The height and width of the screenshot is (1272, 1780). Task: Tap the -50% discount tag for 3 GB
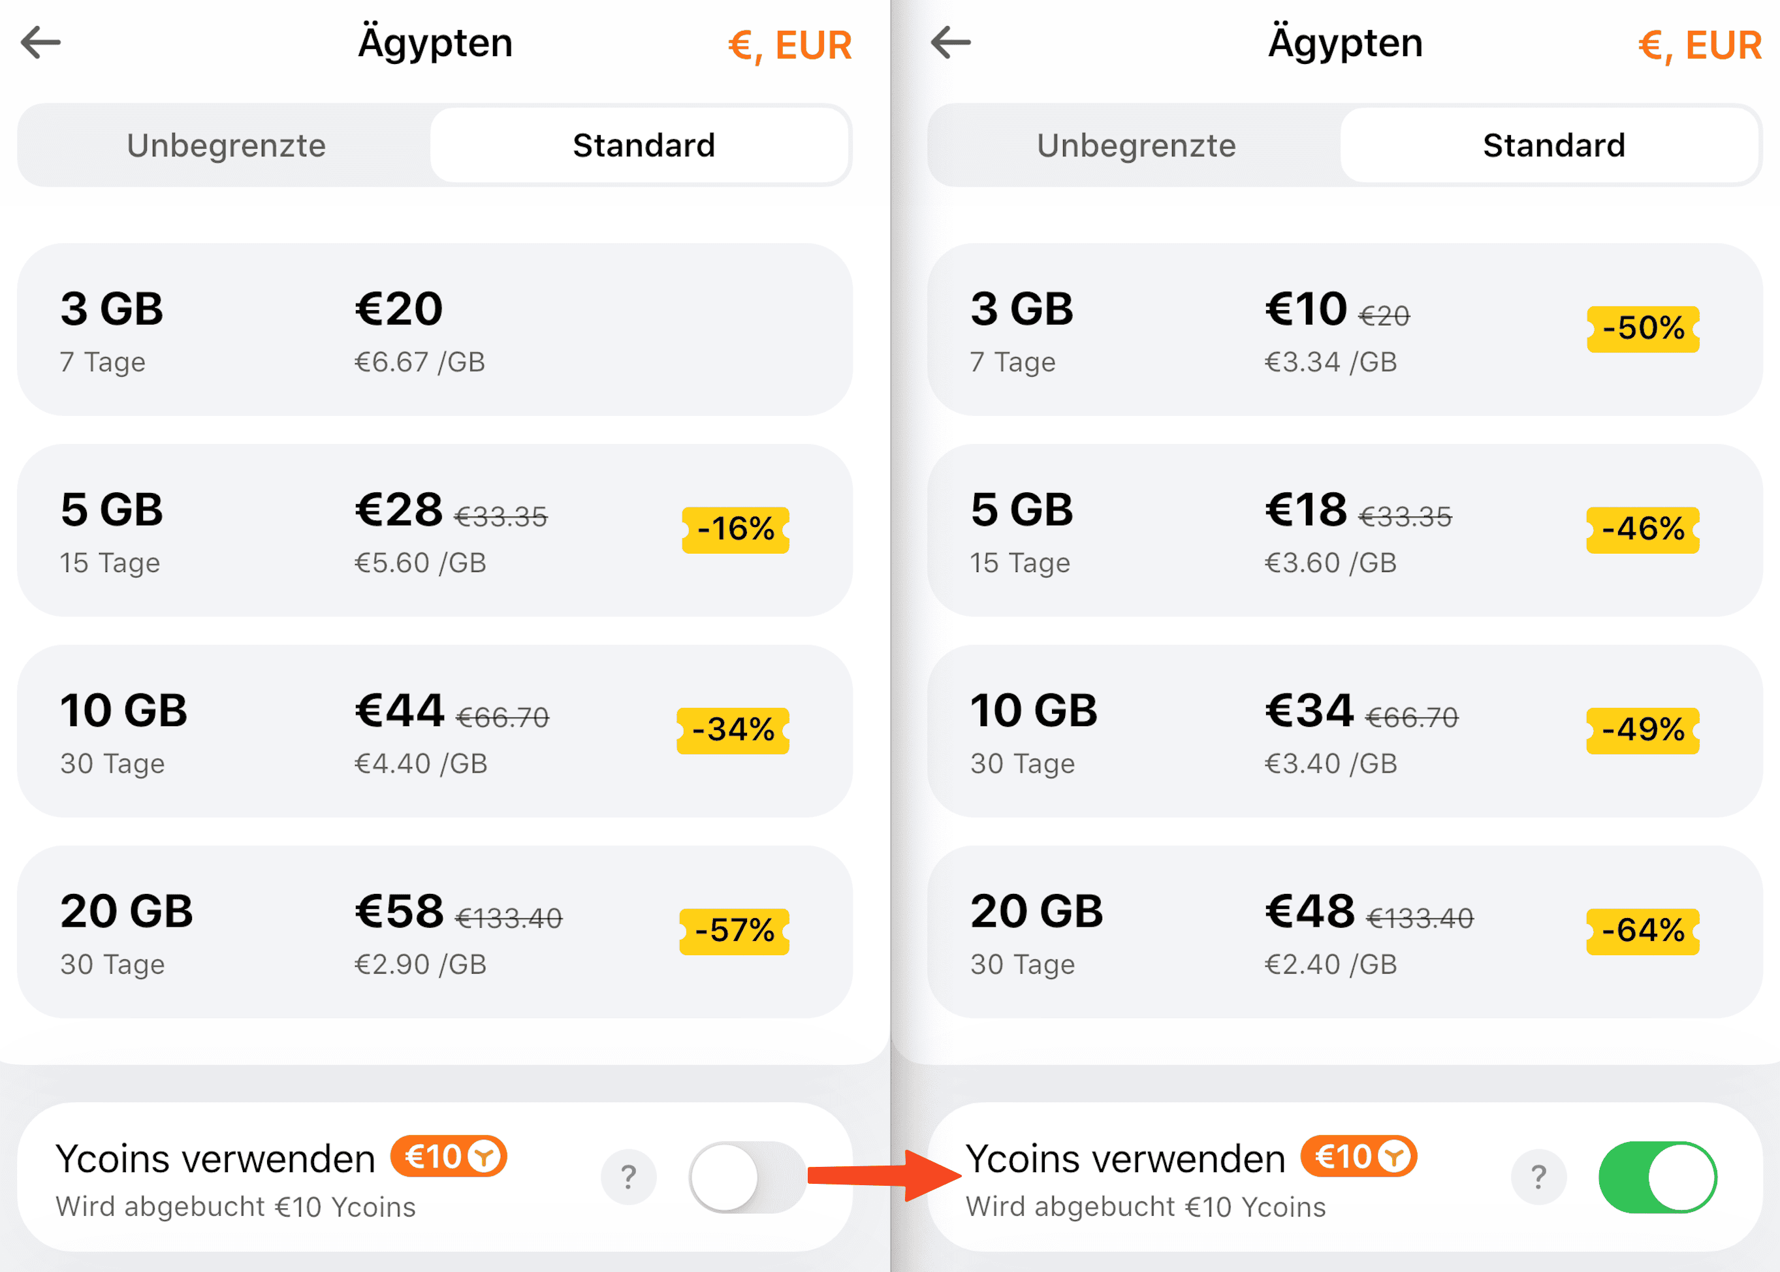click(x=1643, y=329)
